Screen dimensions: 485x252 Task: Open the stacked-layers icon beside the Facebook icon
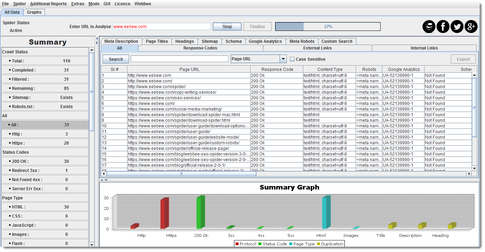(429, 27)
